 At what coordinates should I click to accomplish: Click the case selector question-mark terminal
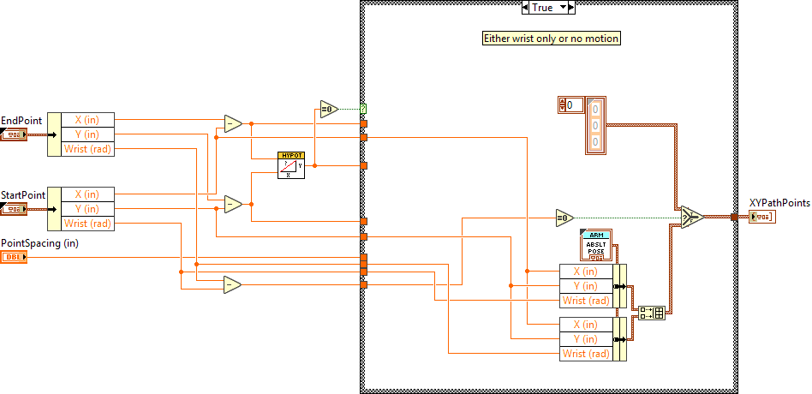pyautogui.click(x=363, y=109)
